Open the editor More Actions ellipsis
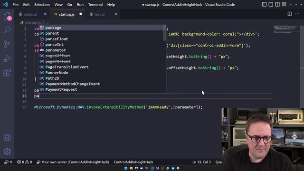This screenshot has width=304, height=171. [x=297, y=14]
